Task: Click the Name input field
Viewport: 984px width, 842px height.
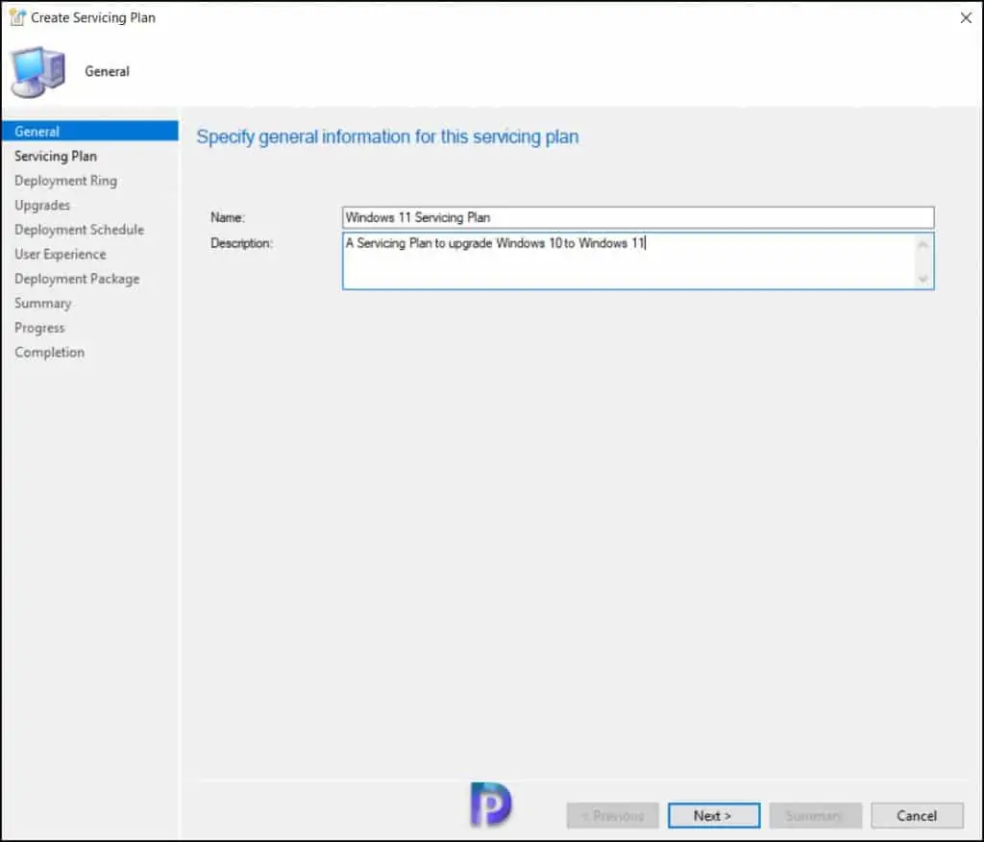Action: pyautogui.click(x=638, y=217)
